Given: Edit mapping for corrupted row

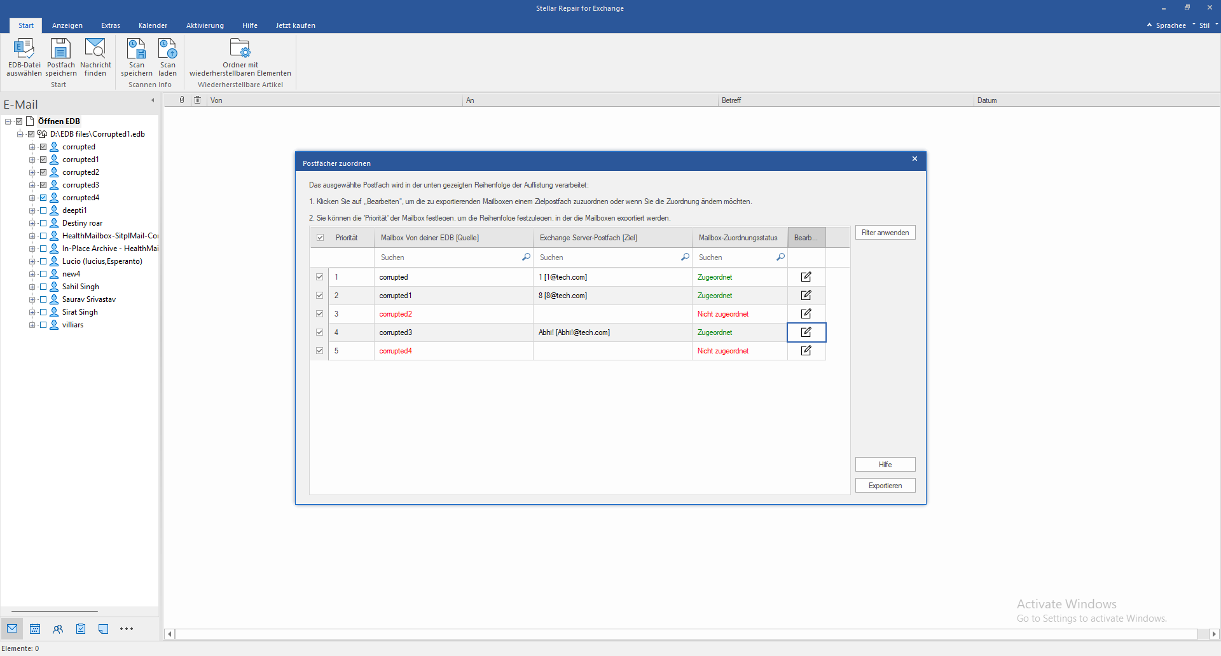Looking at the screenshot, I should pos(806,277).
